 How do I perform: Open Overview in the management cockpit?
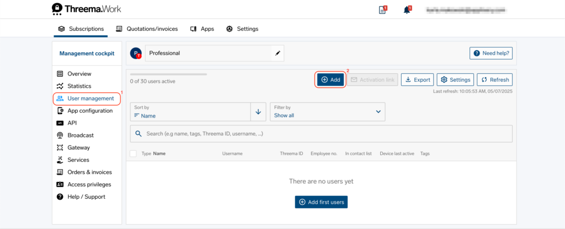74,73
